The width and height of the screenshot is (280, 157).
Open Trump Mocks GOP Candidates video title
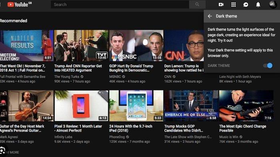[x=184, y=129]
